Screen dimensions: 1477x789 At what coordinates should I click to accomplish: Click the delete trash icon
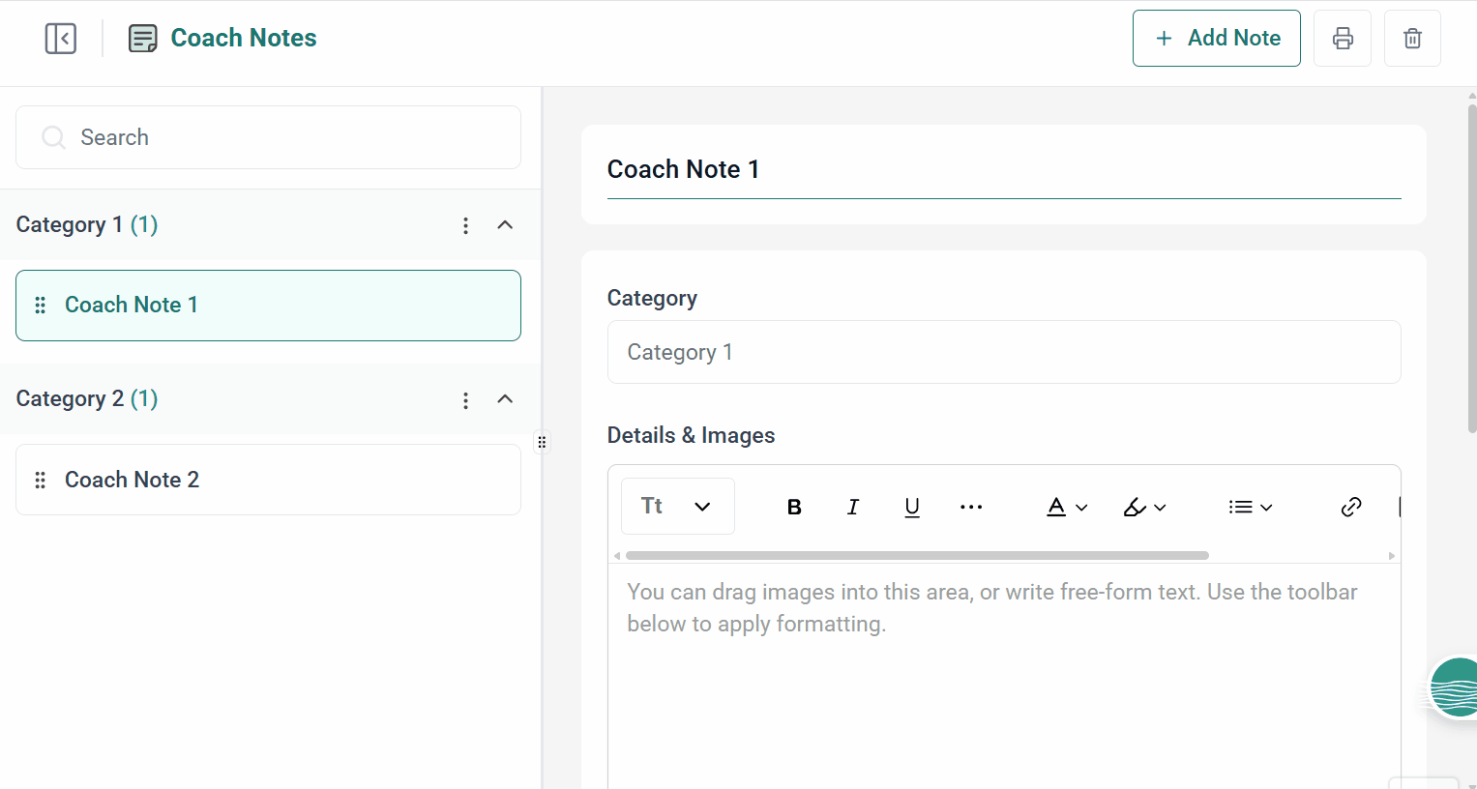[1411, 38]
